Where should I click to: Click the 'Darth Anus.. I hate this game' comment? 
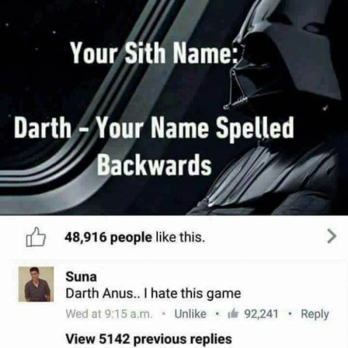(x=153, y=293)
